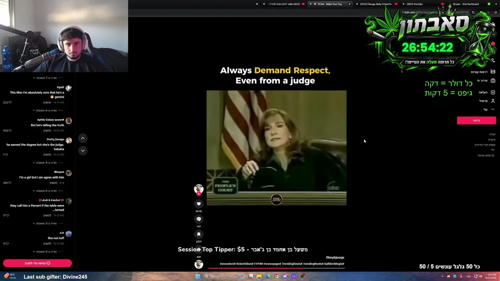Open Pretty_Savage's profile avatar

tap(69, 140)
